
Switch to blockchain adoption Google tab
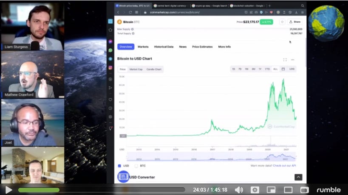pyautogui.click(x=247, y=6)
